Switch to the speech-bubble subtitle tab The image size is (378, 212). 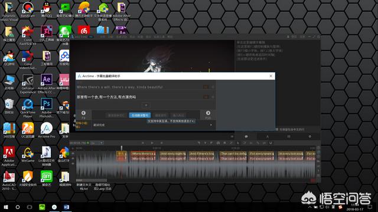click(246, 137)
